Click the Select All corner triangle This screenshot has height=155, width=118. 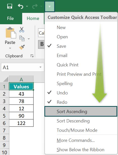pyautogui.click(x=6, y=79)
